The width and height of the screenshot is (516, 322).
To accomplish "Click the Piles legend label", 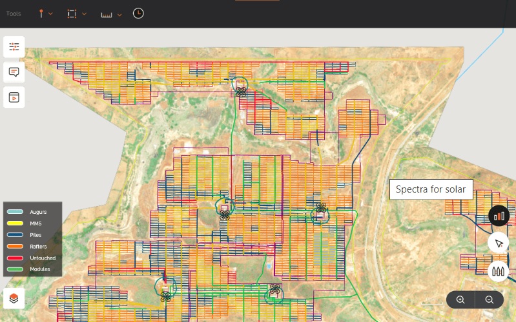I will pyautogui.click(x=36, y=235).
